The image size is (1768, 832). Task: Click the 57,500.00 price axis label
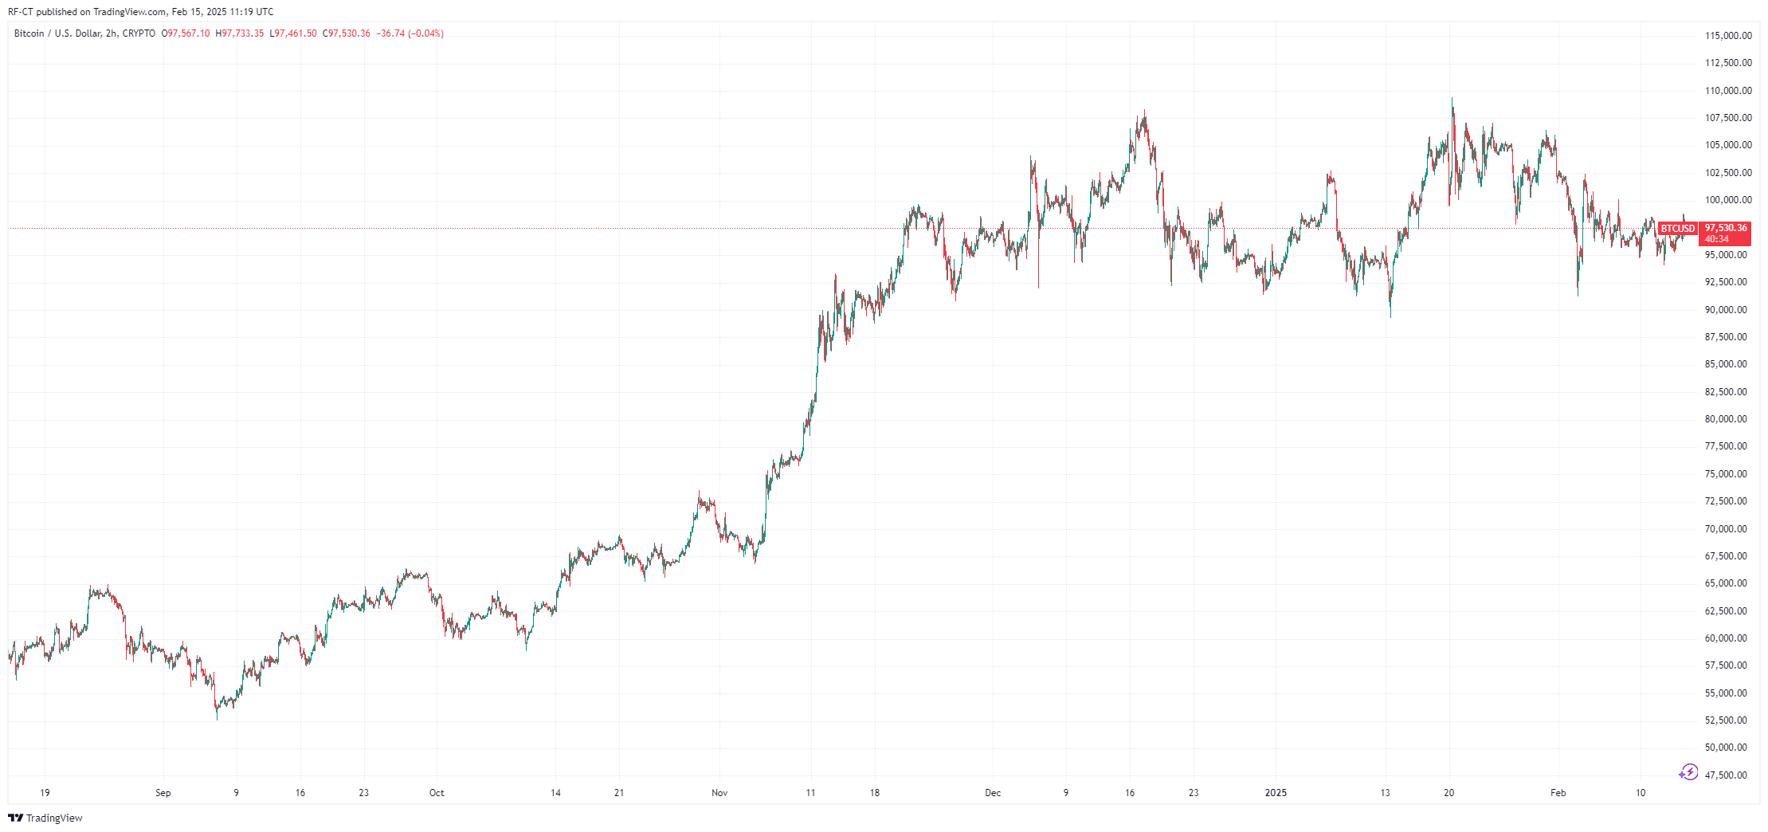1726,665
